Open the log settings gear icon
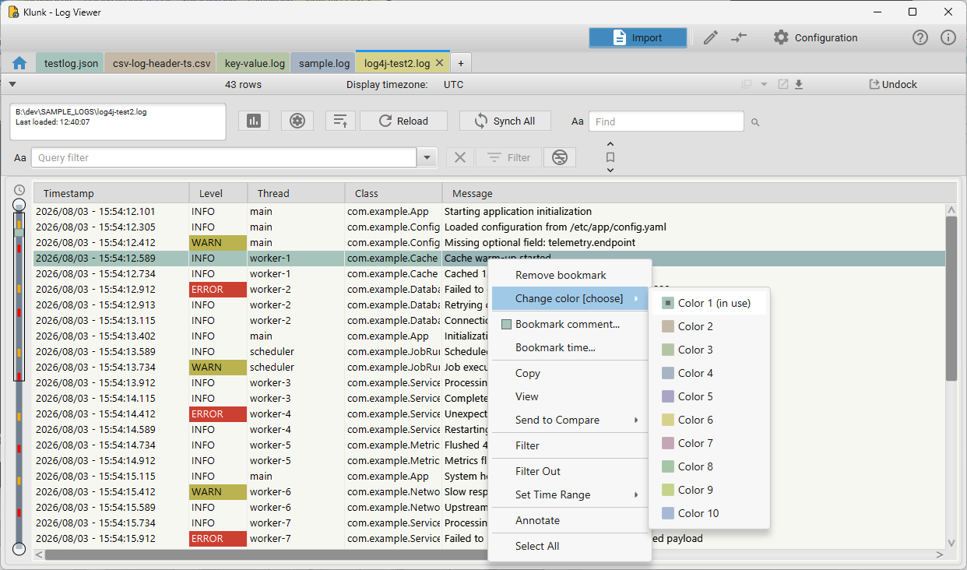The image size is (967, 570). 297,121
